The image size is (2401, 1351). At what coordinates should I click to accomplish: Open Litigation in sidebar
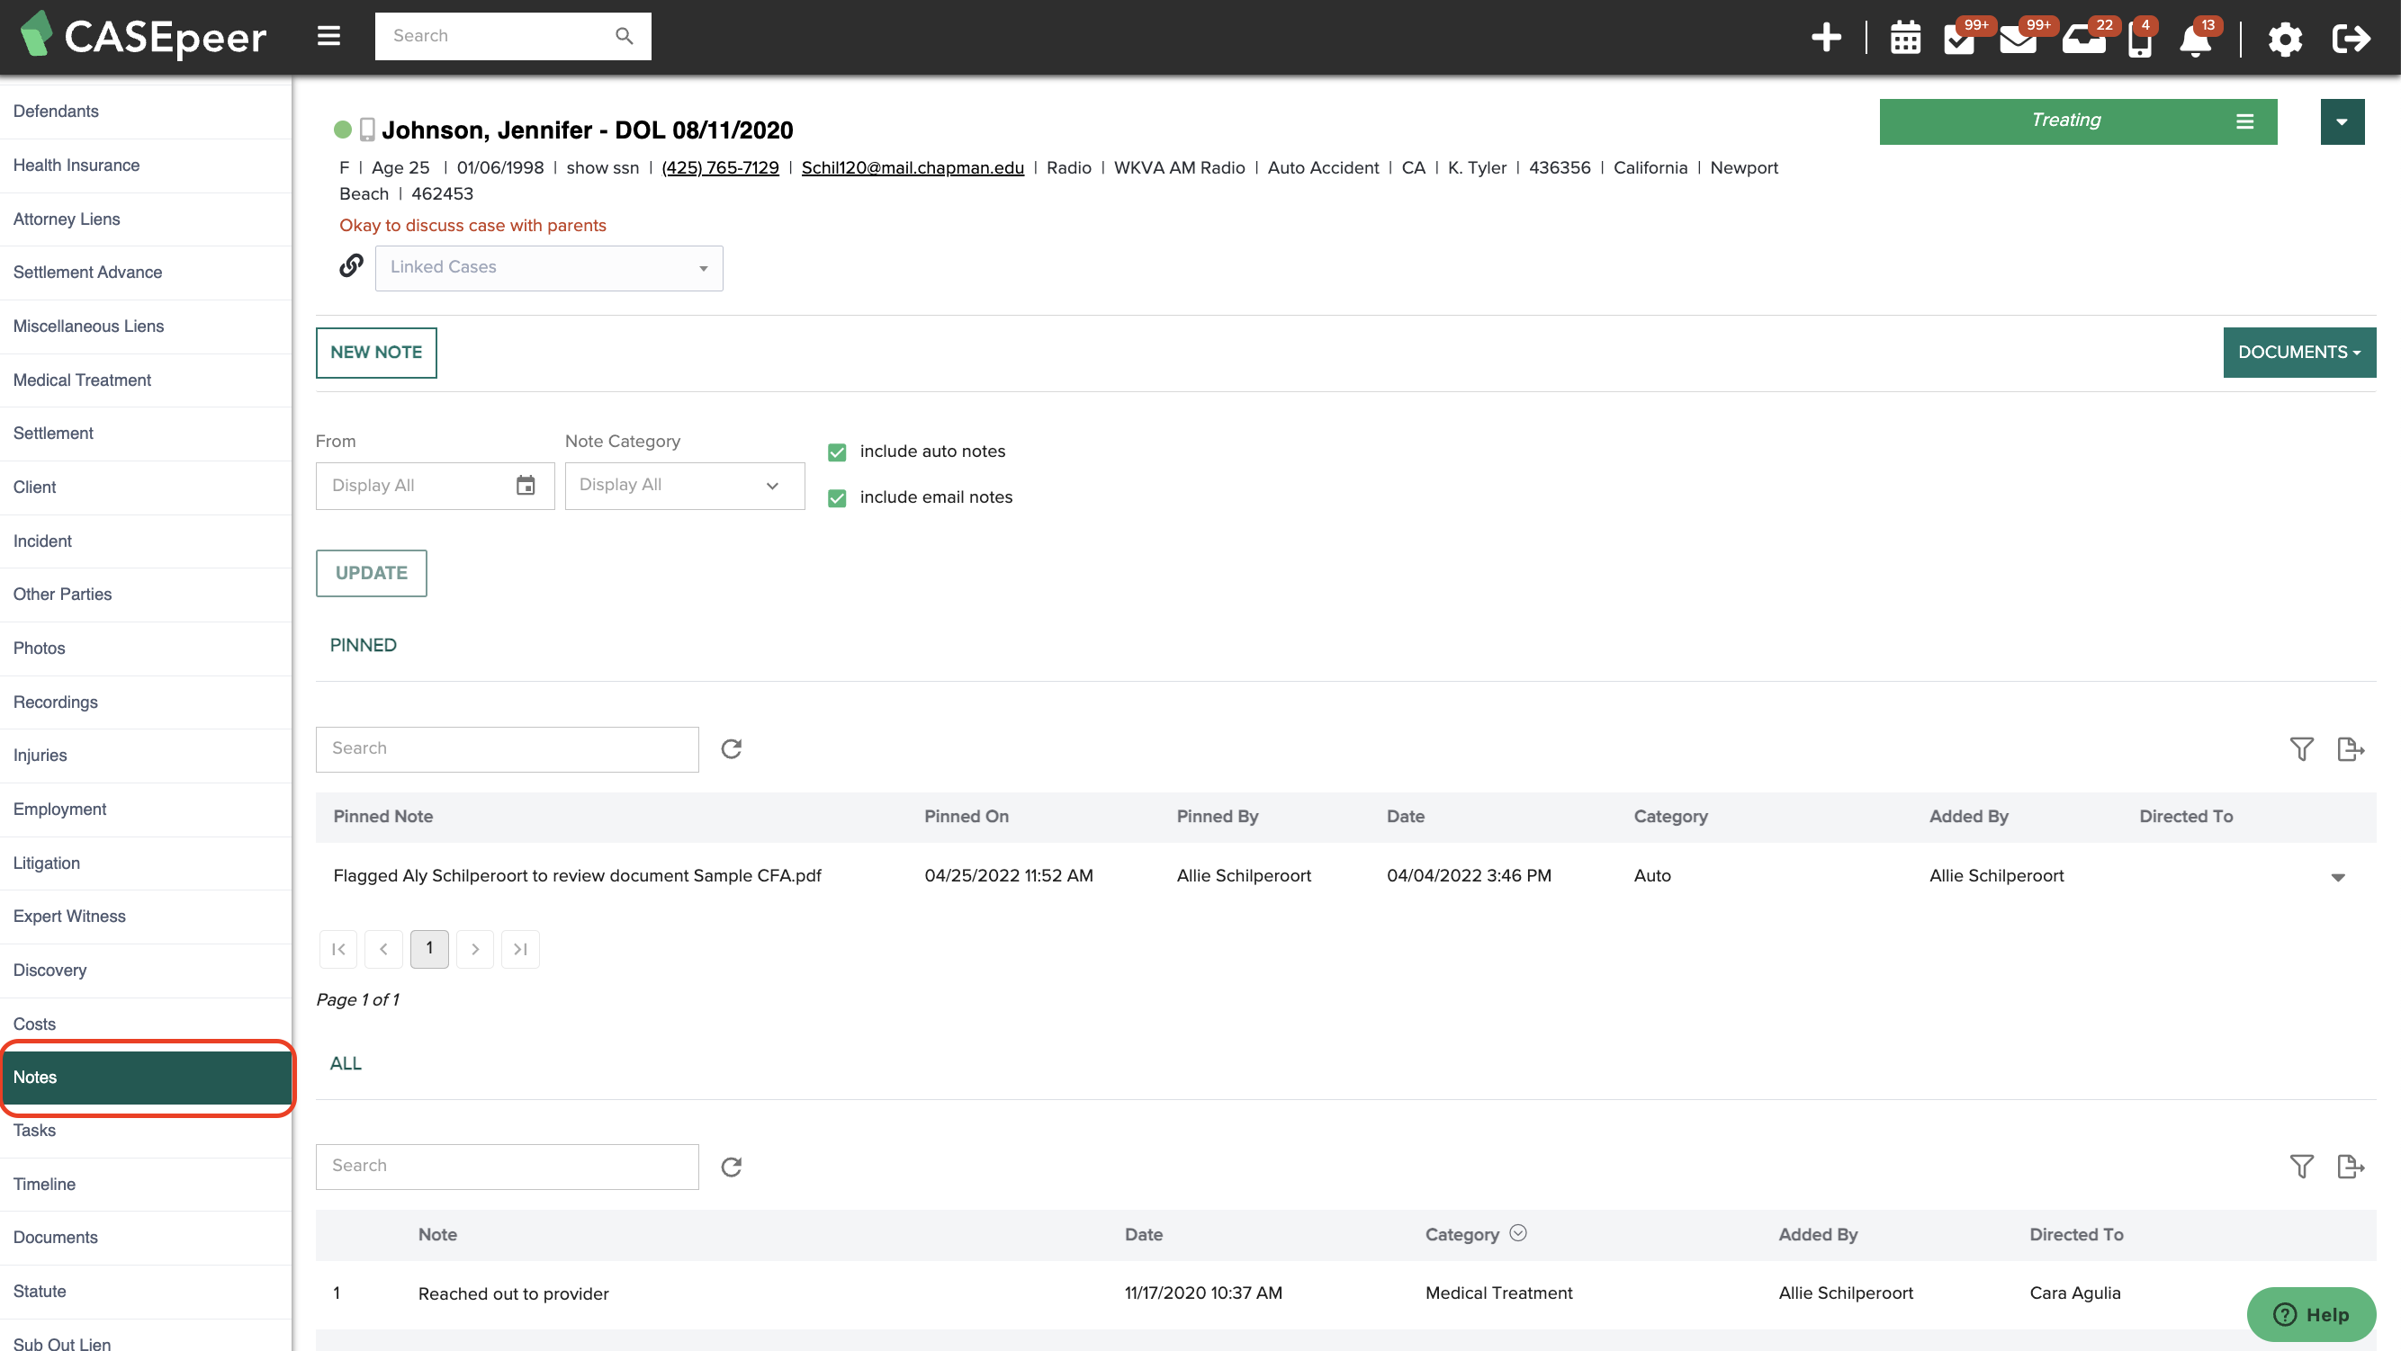(147, 863)
